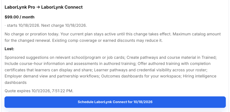The width and height of the screenshot is (230, 112).
Task: Select the LaborLynk Connect text in the heading
Action: [62, 7]
